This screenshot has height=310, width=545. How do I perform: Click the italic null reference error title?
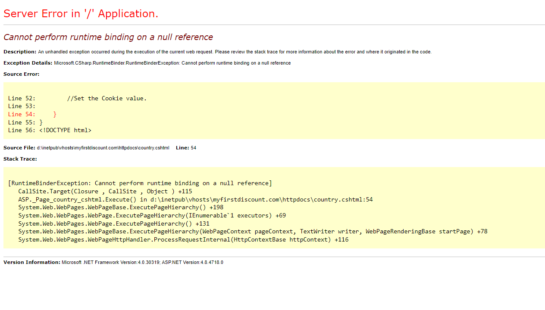click(108, 37)
